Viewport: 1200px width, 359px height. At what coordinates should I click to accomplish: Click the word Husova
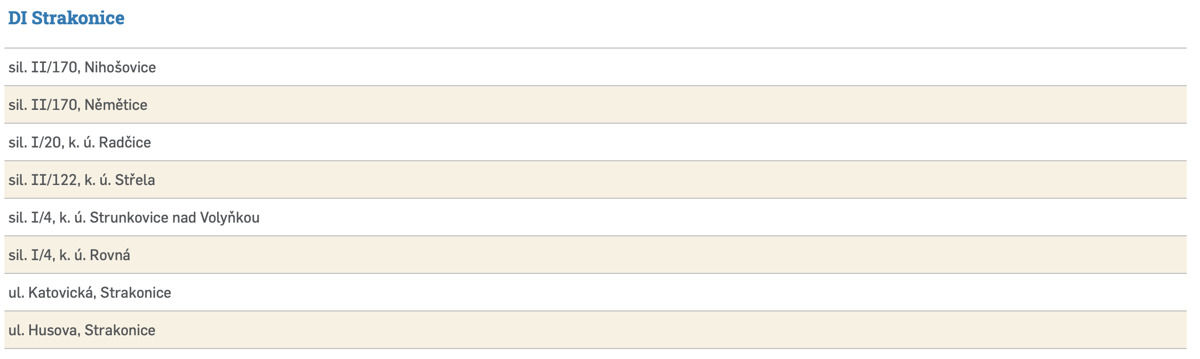point(54,330)
